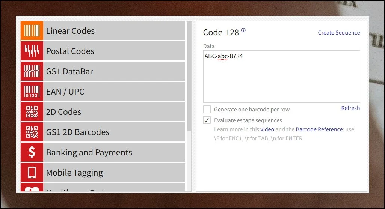Image resolution: width=385 pixels, height=209 pixels.
Task: Click the Create Sequence link
Action: point(339,33)
